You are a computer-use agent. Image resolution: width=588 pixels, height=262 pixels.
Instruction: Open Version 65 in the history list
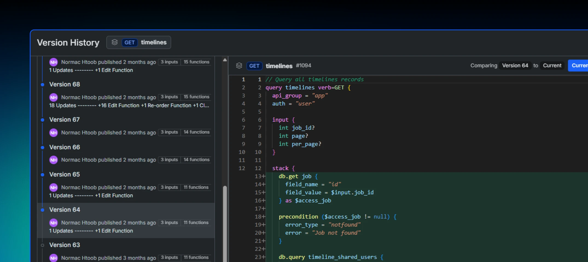65,174
